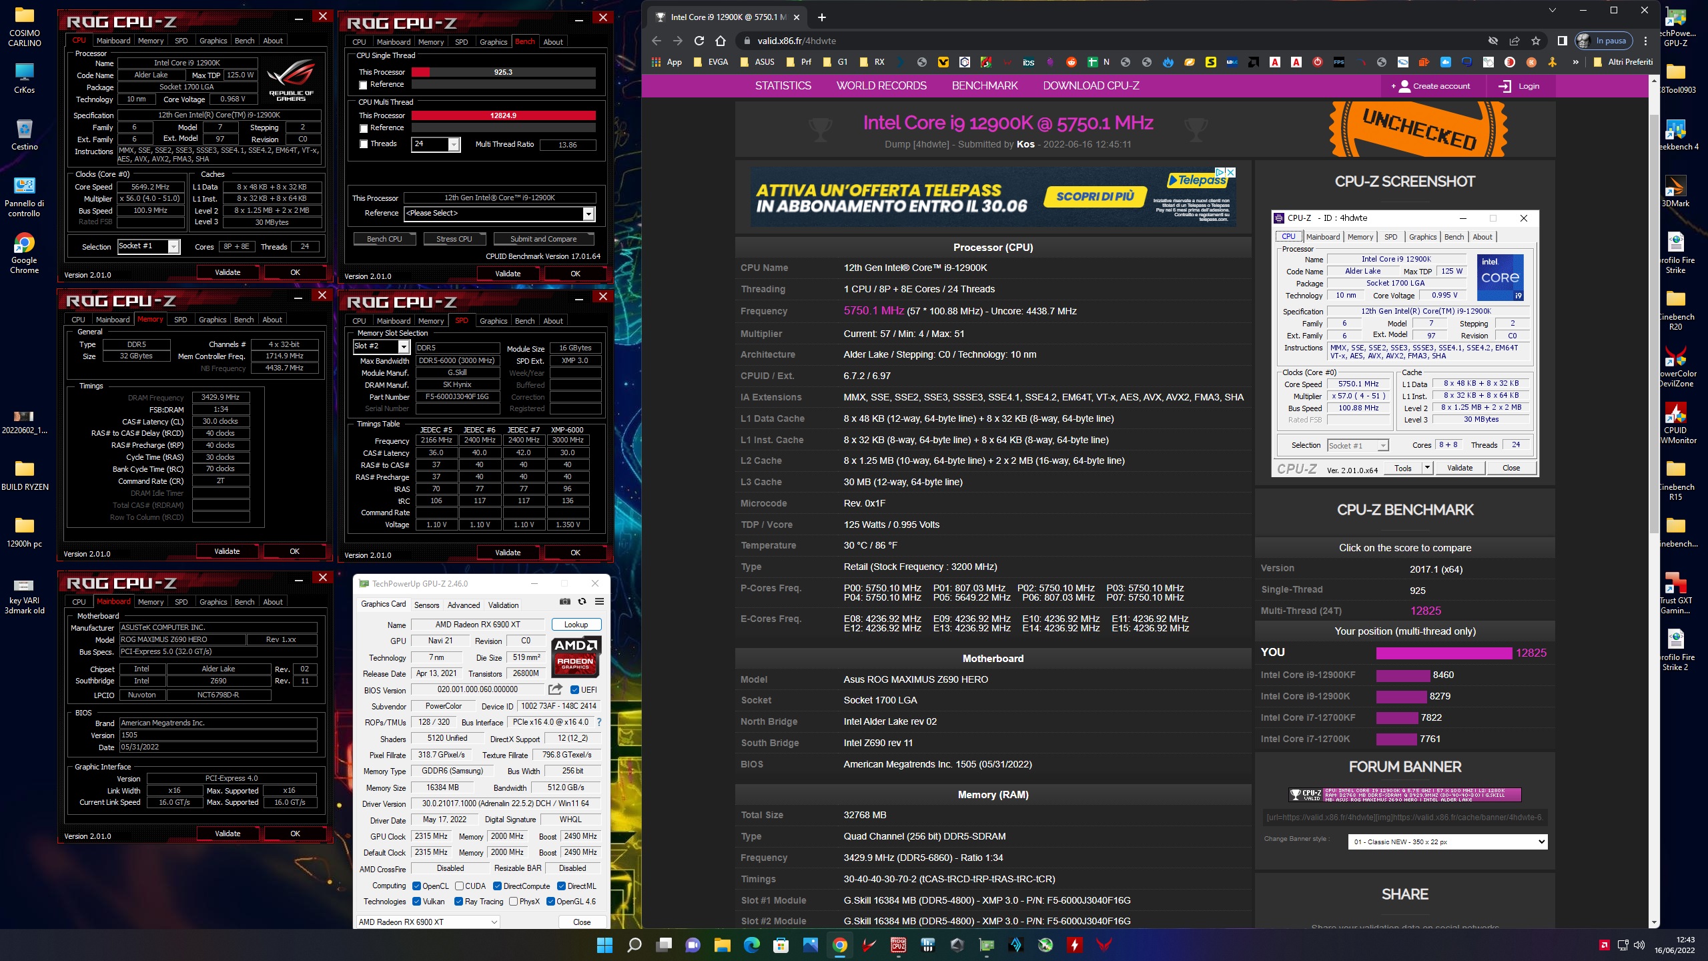Take a screenshot via GPU-Z camera icon
Screen dimensions: 1708x961
pyautogui.click(x=564, y=601)
